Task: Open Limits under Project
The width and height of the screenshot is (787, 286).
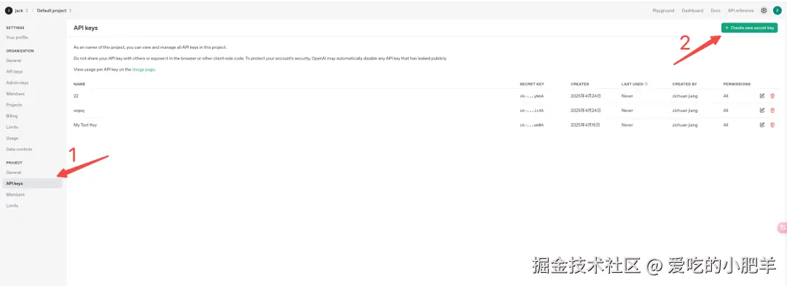Action: tap(12, 206)
